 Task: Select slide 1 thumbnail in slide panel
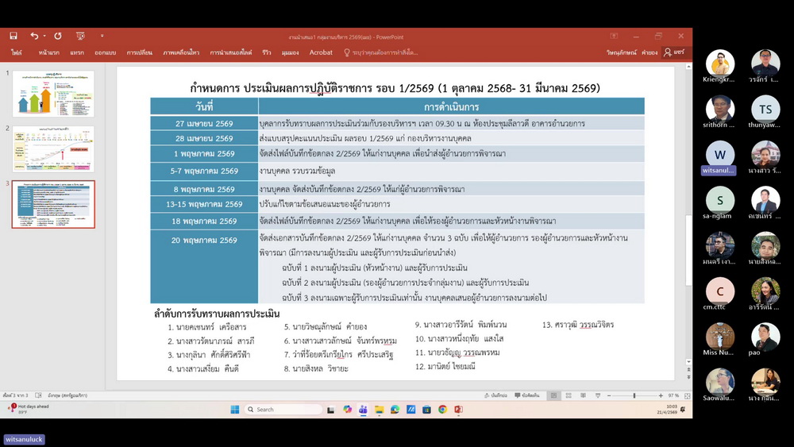point(53,94)
